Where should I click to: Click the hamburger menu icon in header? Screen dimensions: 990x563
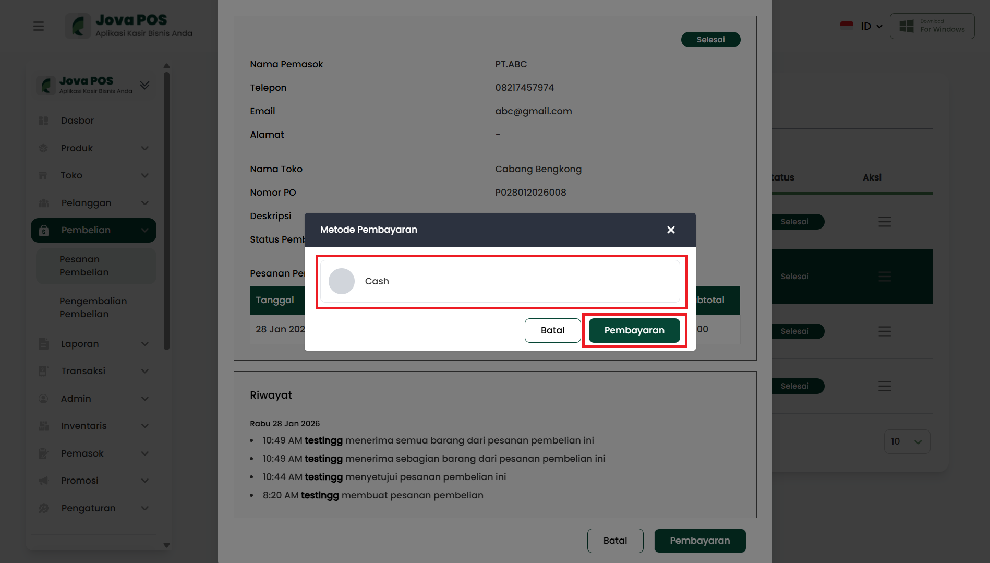(x=39, y=26)
